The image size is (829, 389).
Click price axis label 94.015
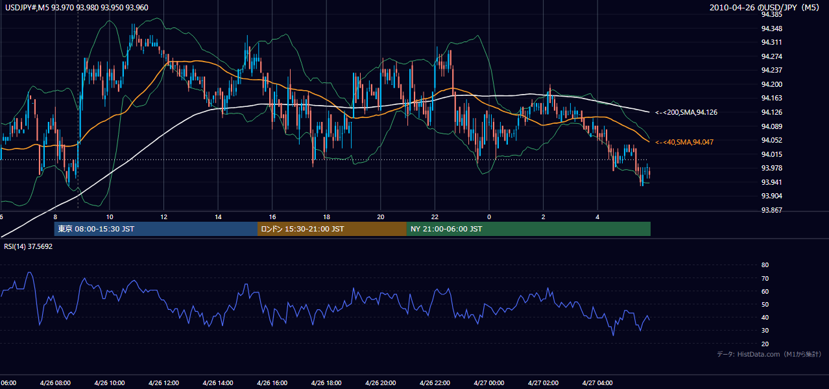(x=771, y=154)
